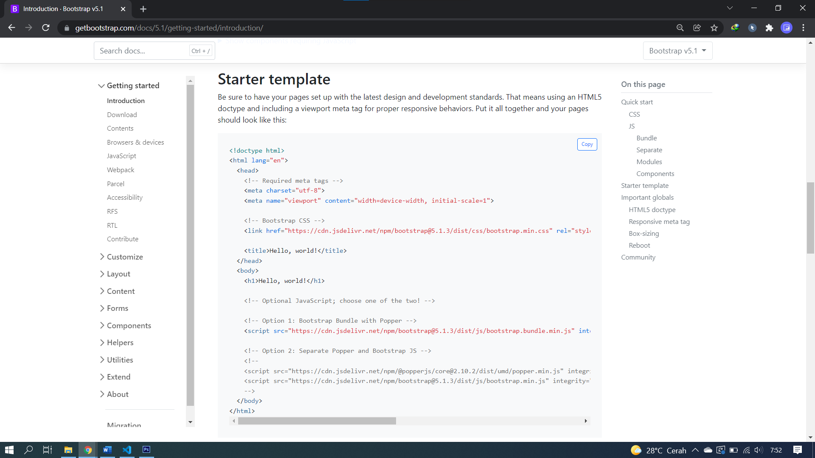The height and width of the screenshot is (458, 815).
Task: Click the volume speaker tray icon
Action: [x=759, y=450]
